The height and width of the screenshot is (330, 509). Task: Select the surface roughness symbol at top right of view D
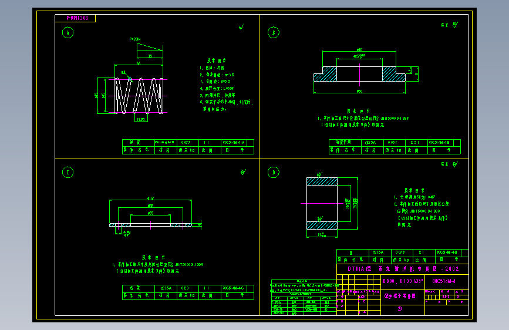(455, 164)
